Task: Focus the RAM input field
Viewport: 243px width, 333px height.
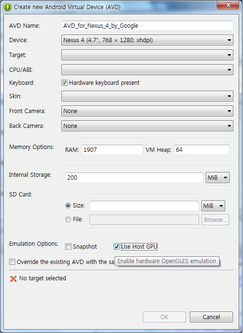Action: click(112, 150)
